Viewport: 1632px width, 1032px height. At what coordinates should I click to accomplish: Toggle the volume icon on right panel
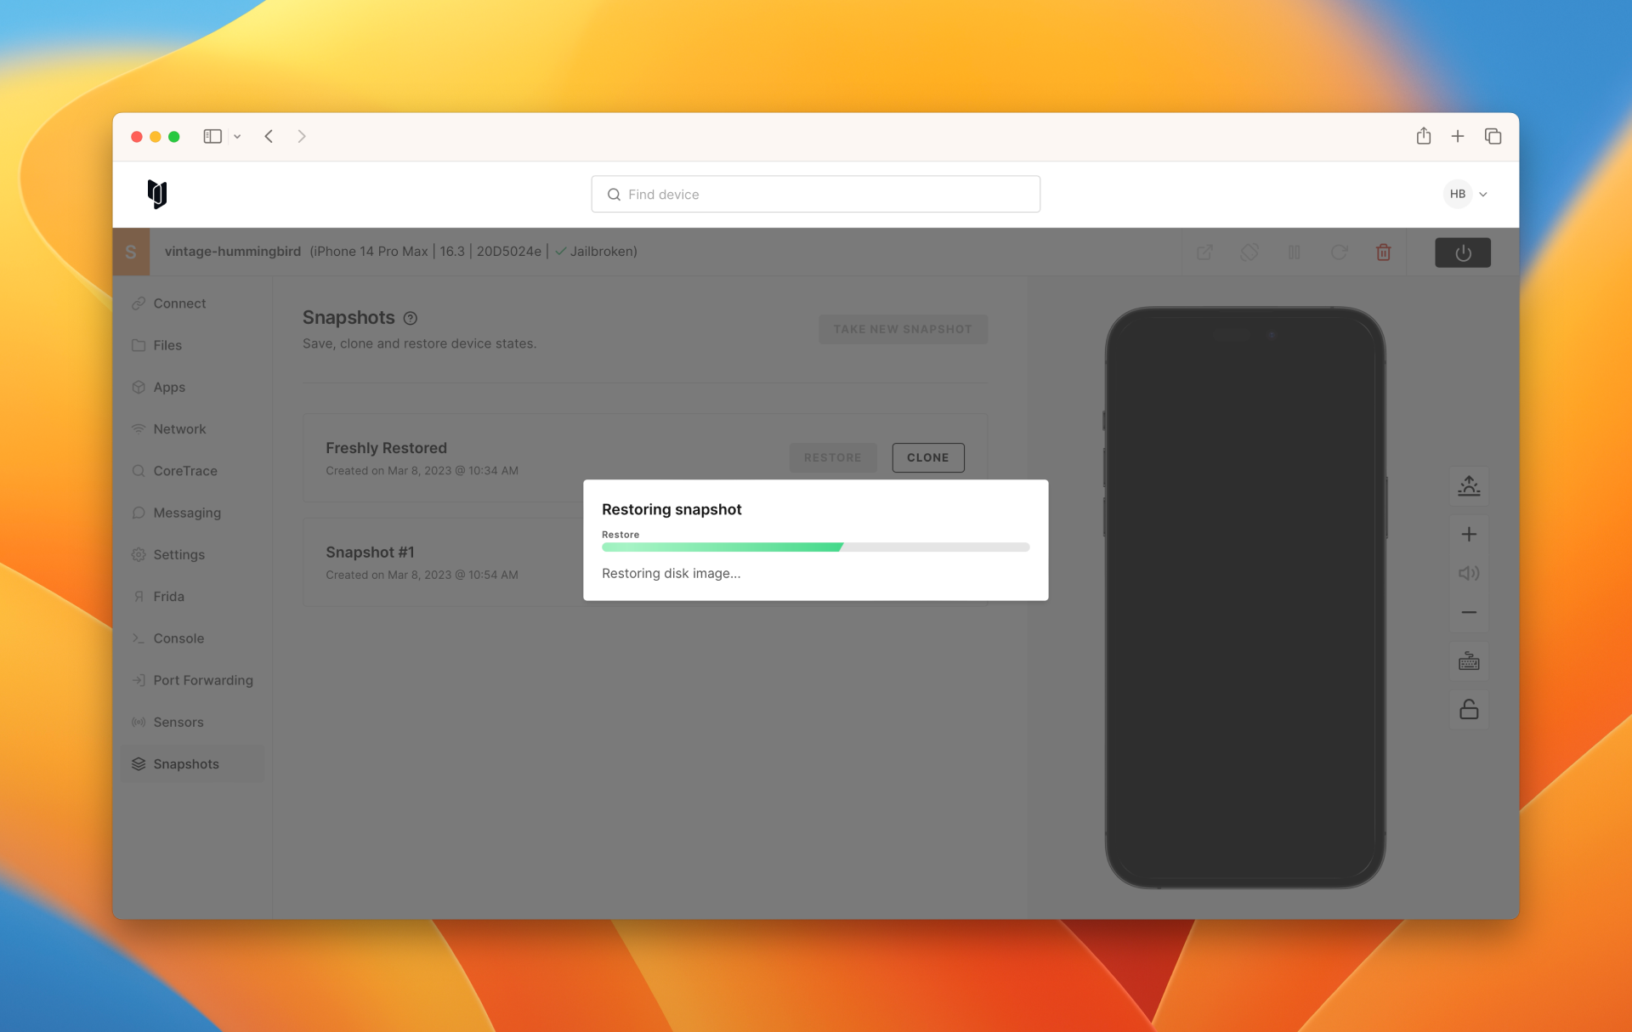pyautogui.click(x=1467, y=572)
